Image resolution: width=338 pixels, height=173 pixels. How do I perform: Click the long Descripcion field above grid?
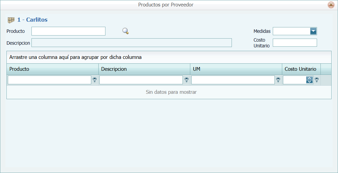(131, 43)
